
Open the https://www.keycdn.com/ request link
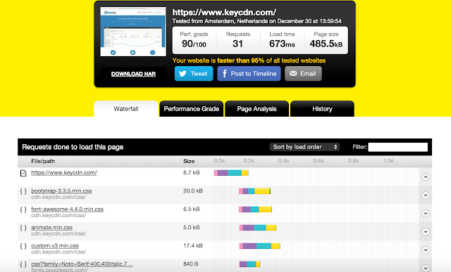[64, 172]
